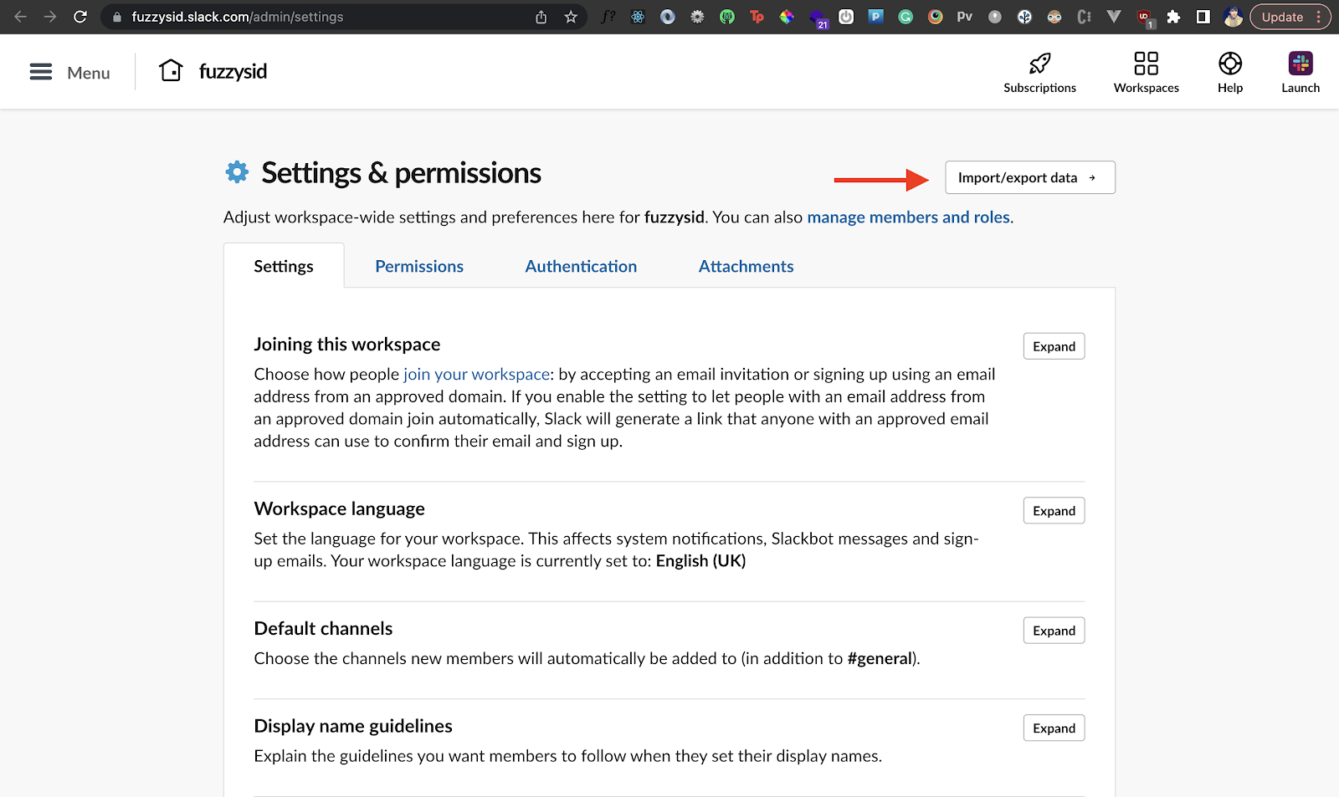Open React Developer Tools extension
Viewport: 1339px width, 797px height.
click(639, 17)
